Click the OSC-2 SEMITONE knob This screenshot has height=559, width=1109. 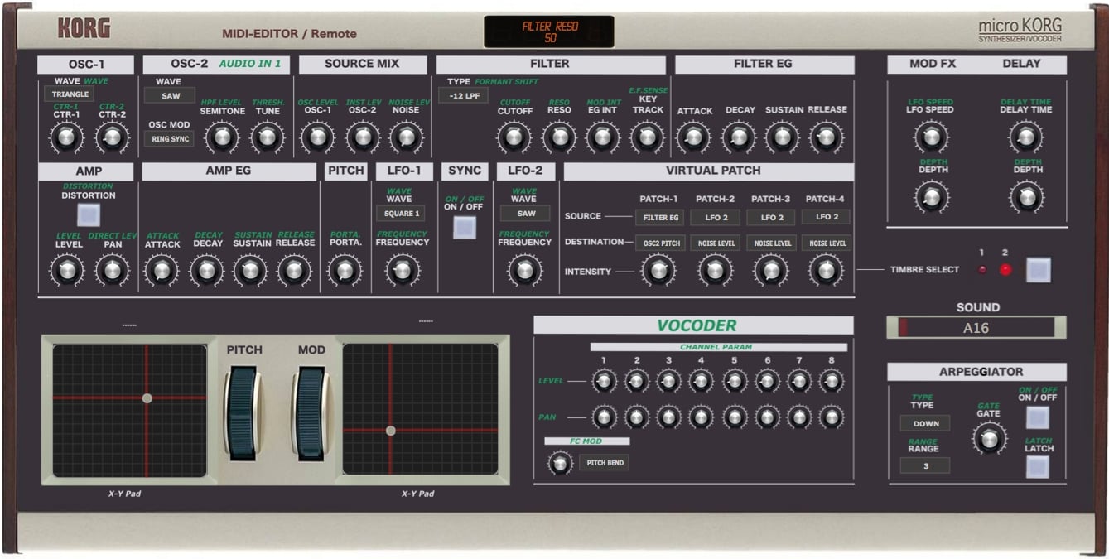point(222,137)
